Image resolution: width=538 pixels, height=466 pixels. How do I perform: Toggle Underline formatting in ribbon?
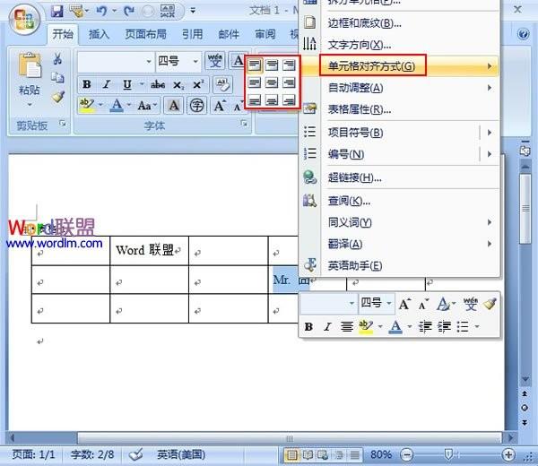(127, 84)
